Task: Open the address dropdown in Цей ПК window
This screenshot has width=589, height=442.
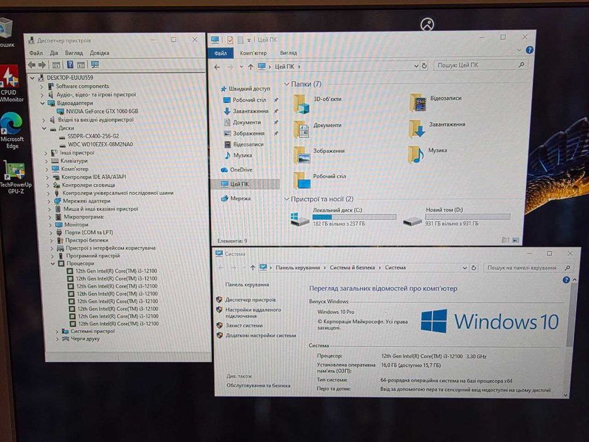Action: [416, 66]
